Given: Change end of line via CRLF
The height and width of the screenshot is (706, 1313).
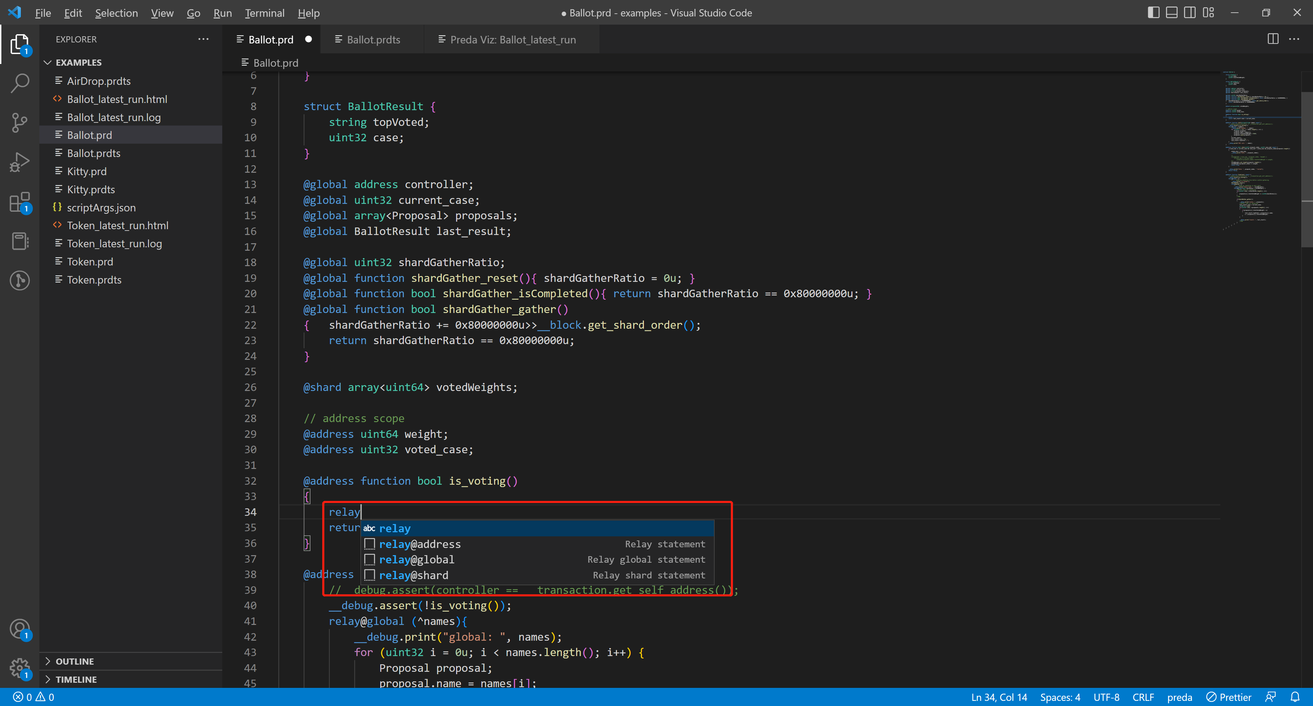Looking at the screenshot, I should click(1143, 697).
